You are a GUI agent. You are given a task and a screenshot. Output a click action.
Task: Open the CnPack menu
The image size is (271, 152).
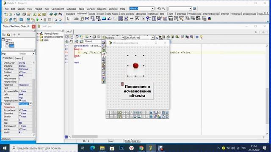pyautogui.click(x=91, y=9)
